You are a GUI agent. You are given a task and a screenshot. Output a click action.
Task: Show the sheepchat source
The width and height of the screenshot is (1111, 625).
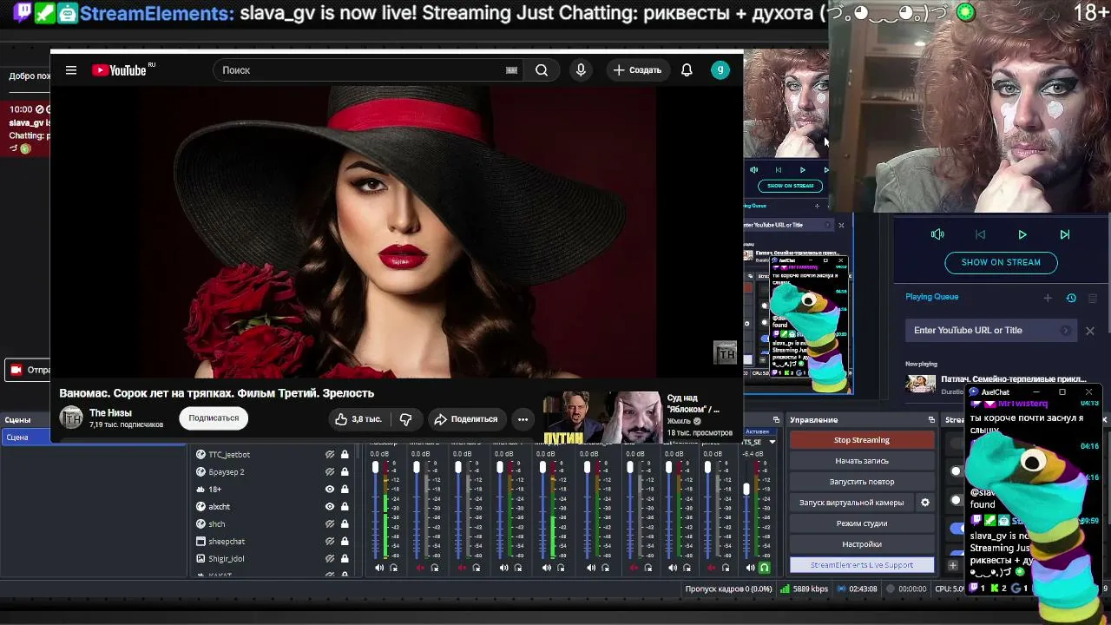pyautogui.click(x=330, y=542)
